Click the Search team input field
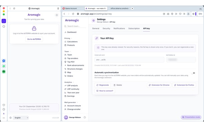 click(x=75, y=26)
